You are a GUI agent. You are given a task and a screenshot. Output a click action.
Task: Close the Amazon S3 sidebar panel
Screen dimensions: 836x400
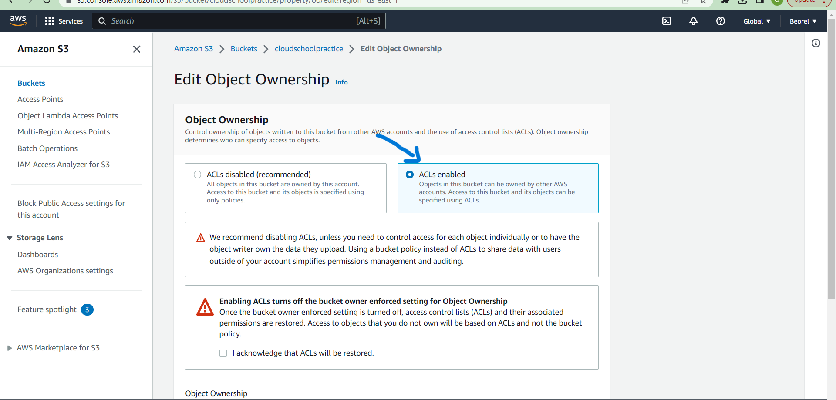pyautogui.click(x=136, y=49)
